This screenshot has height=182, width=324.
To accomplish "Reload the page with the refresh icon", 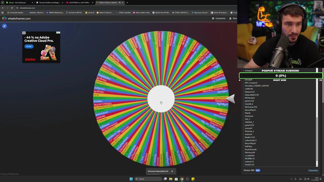I will 12,8.
